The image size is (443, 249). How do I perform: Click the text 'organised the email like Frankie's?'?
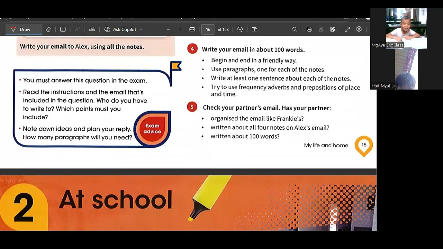coord(257,119)
